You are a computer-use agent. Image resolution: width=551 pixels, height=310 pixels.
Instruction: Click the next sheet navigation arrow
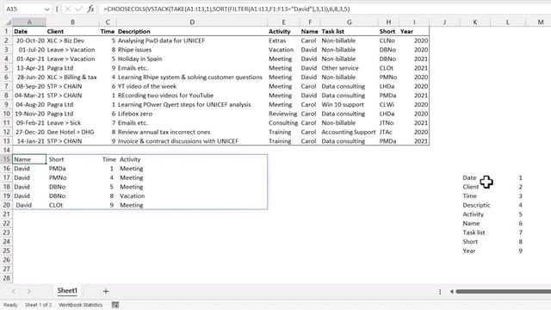pos(28,291)
